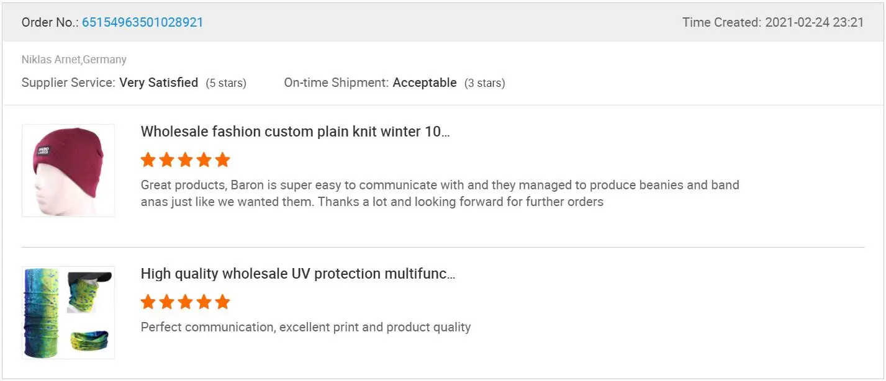Click the Very Satisfied supplier service rating
Screen dimensions: 886x381
point(159,83)
